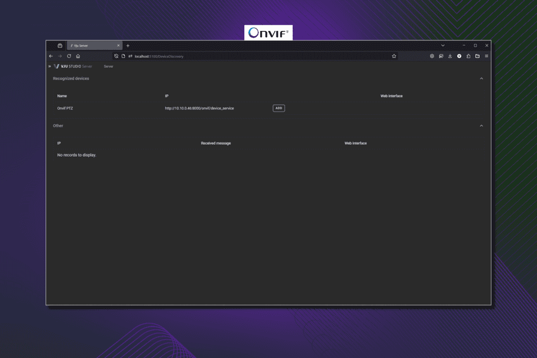Maximize the browser window
This screenshot has width=537, height=358.
pos(475,46)
